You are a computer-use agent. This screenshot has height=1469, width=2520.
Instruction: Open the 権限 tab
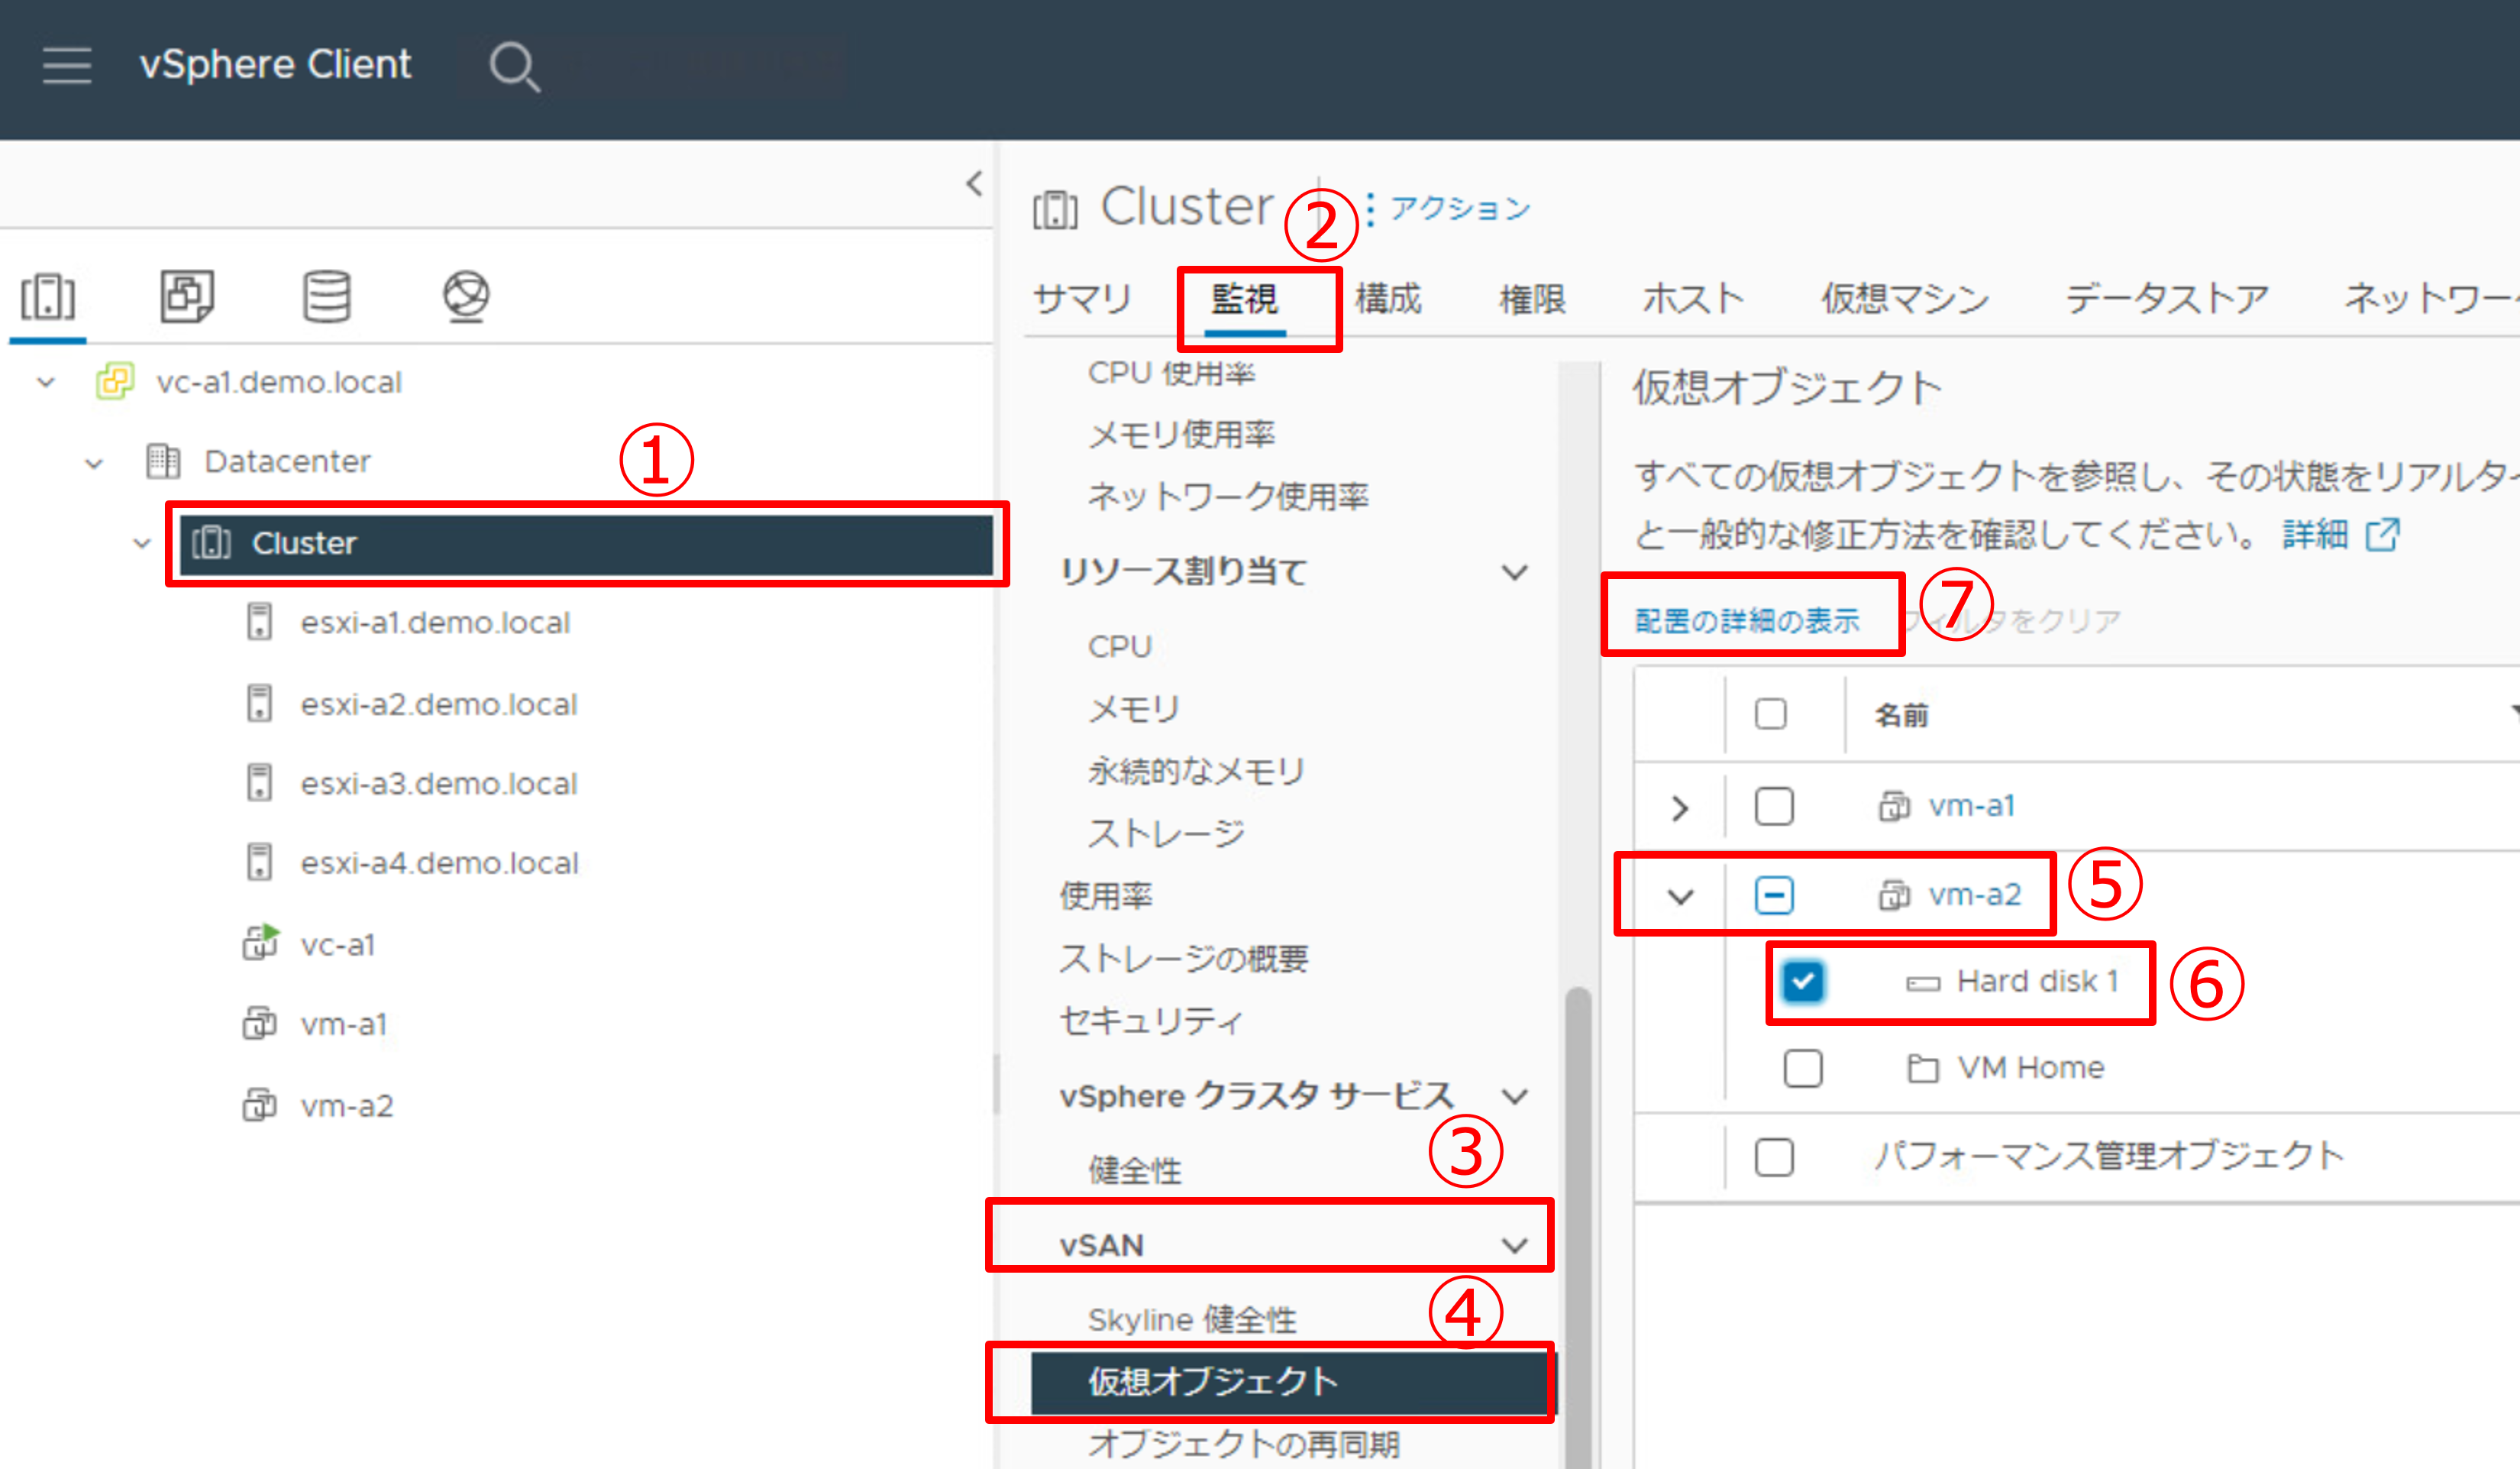coord(1533,298)
